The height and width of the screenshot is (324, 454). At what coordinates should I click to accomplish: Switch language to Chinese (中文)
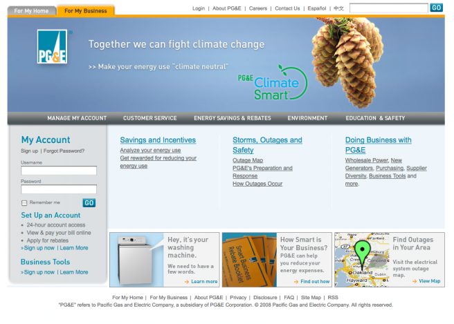(338, 8)
